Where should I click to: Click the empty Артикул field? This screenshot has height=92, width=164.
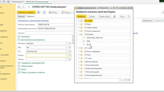(x=49, y=33)
